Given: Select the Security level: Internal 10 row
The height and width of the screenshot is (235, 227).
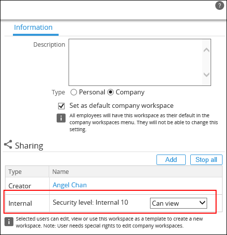Looking at the screenshot, I should [114, 203].
